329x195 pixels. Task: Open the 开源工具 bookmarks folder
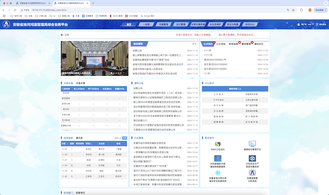pos(41,16)
